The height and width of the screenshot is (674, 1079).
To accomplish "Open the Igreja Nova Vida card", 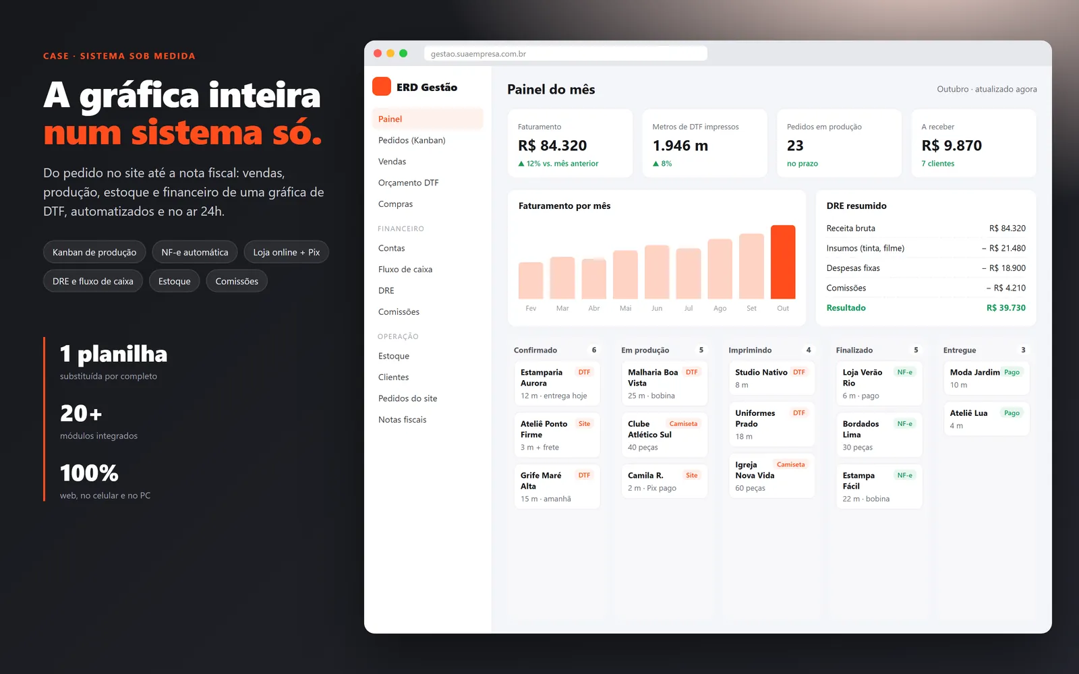I will [771, 476].
